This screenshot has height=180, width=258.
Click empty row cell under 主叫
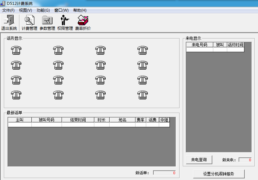(19, 125)
